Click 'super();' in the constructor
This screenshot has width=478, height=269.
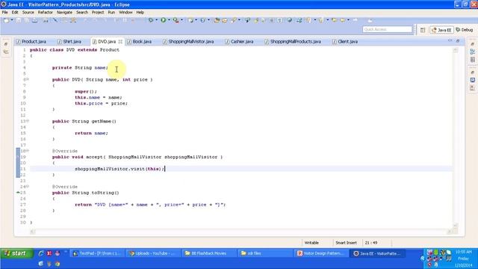pos(86,91)
